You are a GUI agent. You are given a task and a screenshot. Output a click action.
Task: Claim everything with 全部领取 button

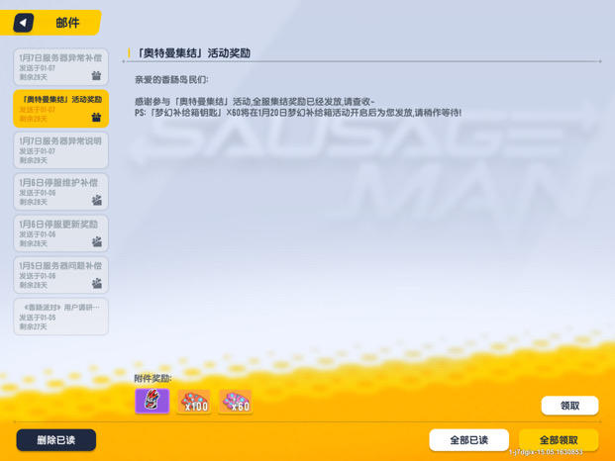559,440
